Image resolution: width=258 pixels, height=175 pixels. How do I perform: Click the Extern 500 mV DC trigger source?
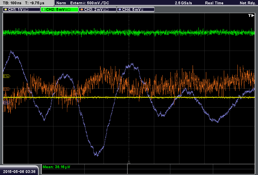coord(89,3)
